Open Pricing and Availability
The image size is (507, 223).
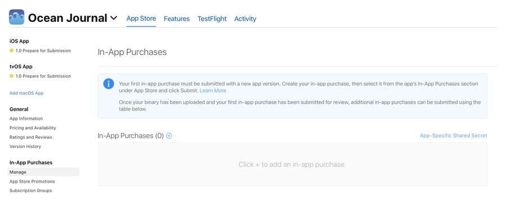tap(33, 128)
